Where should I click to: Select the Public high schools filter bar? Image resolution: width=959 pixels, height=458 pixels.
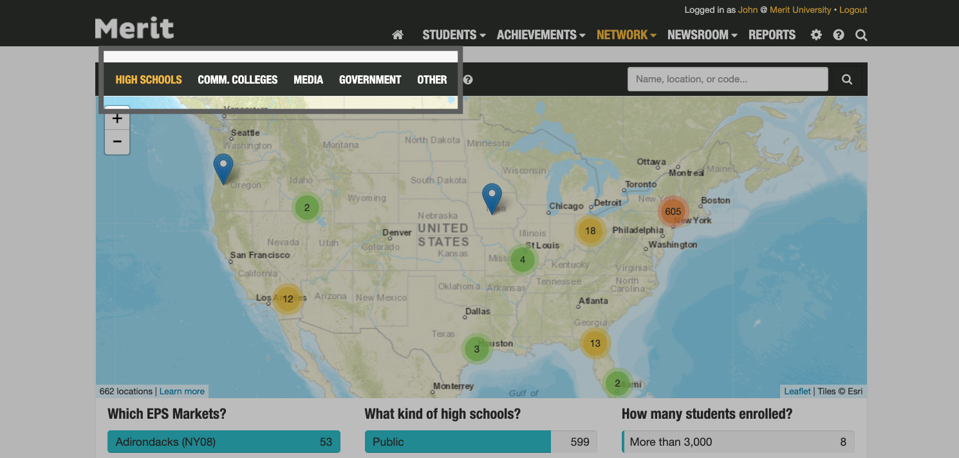[458, 441]
